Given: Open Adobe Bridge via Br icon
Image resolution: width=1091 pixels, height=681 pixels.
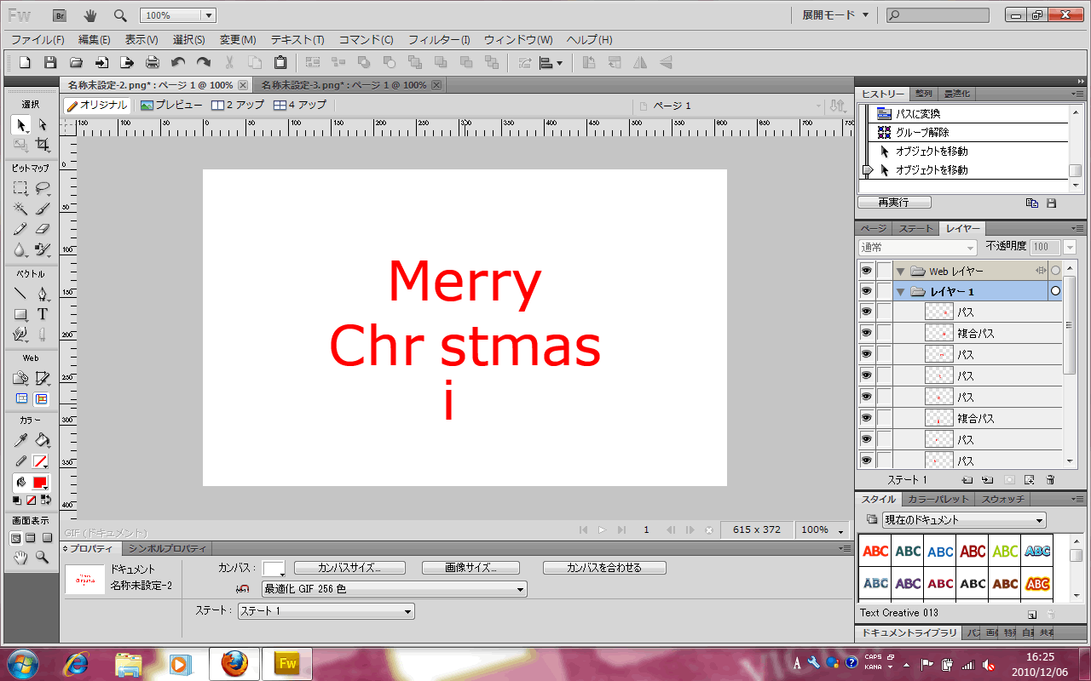Looking at the screenshot, I should pos(60,15).
